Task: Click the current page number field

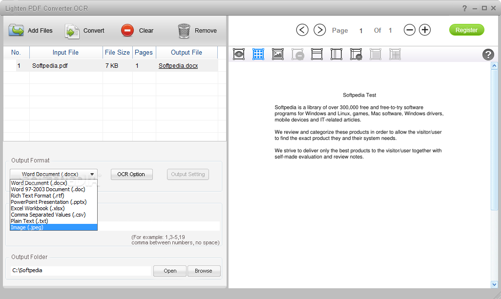Action: pyautogui.click(x=361, y=31)
